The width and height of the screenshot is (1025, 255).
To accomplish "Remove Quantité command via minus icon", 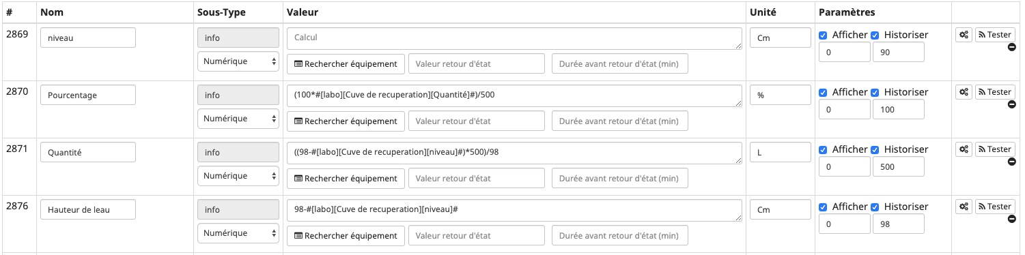I will point(1012,162).
